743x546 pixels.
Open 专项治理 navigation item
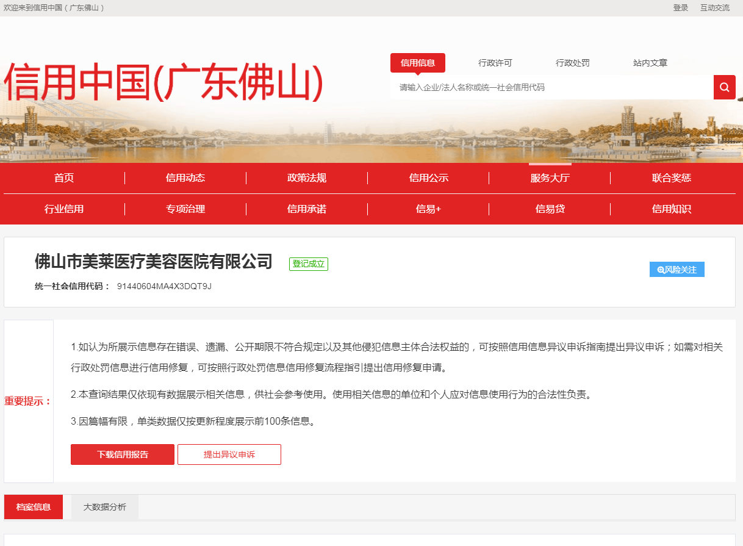click(185, 209)
